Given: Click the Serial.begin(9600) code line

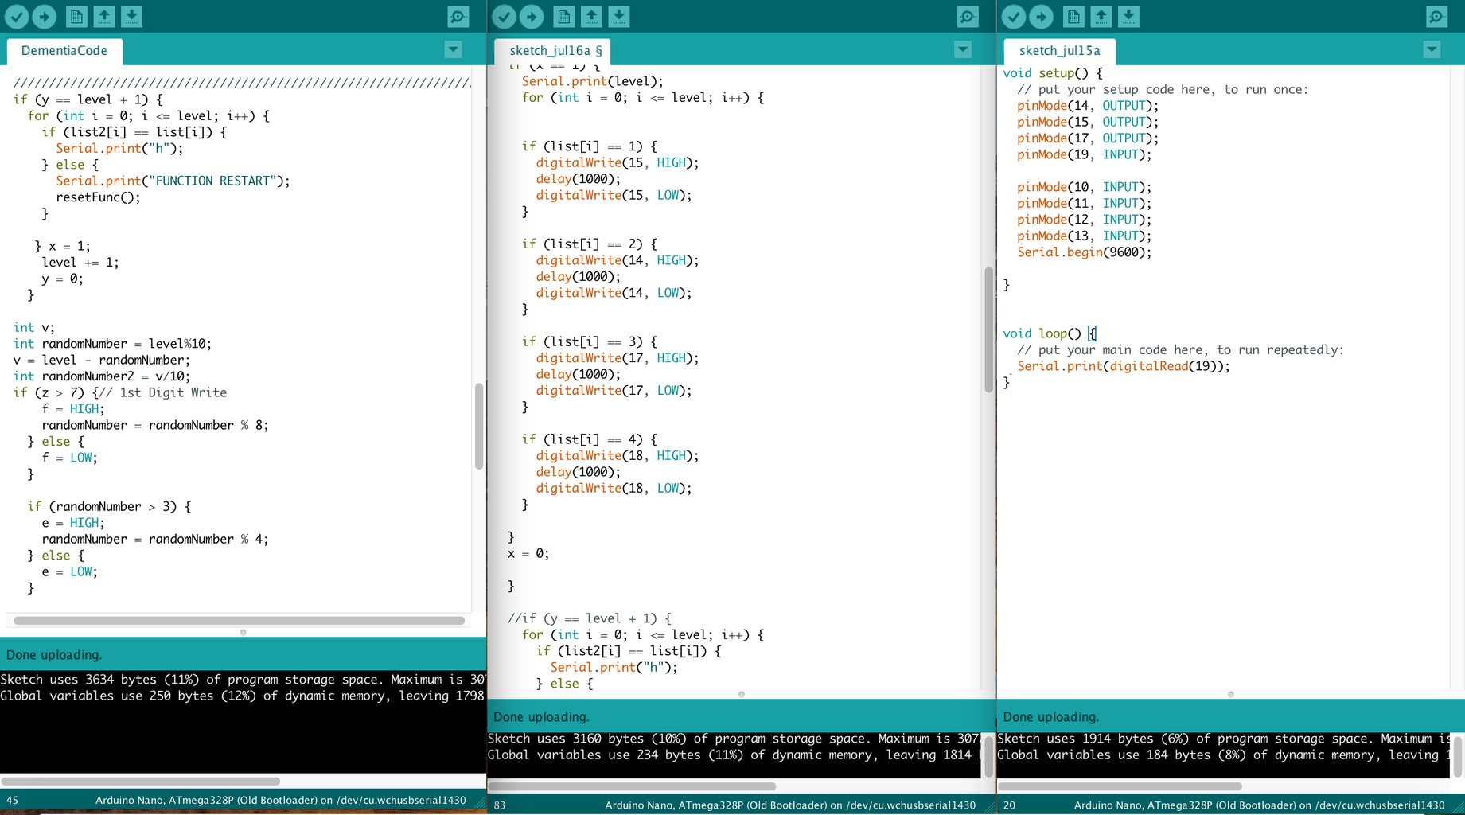Looking at the screenshot, I should pos(1084,252).
